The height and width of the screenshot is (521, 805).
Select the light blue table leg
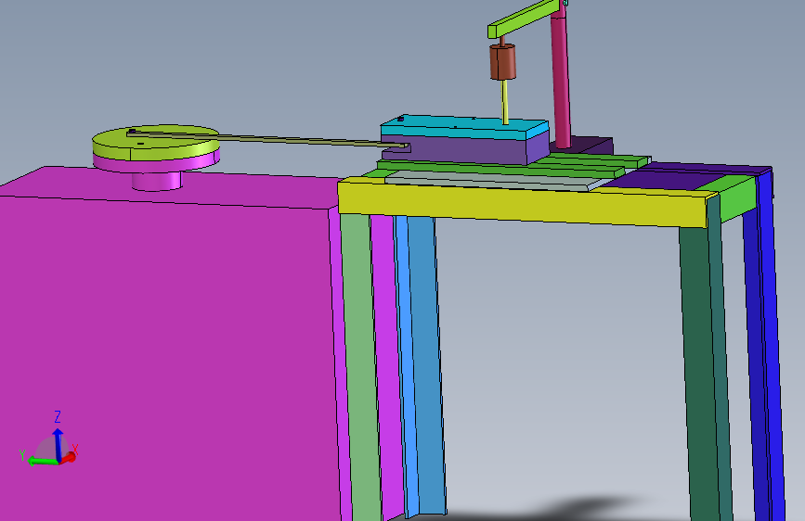click(x=420, y=364)
